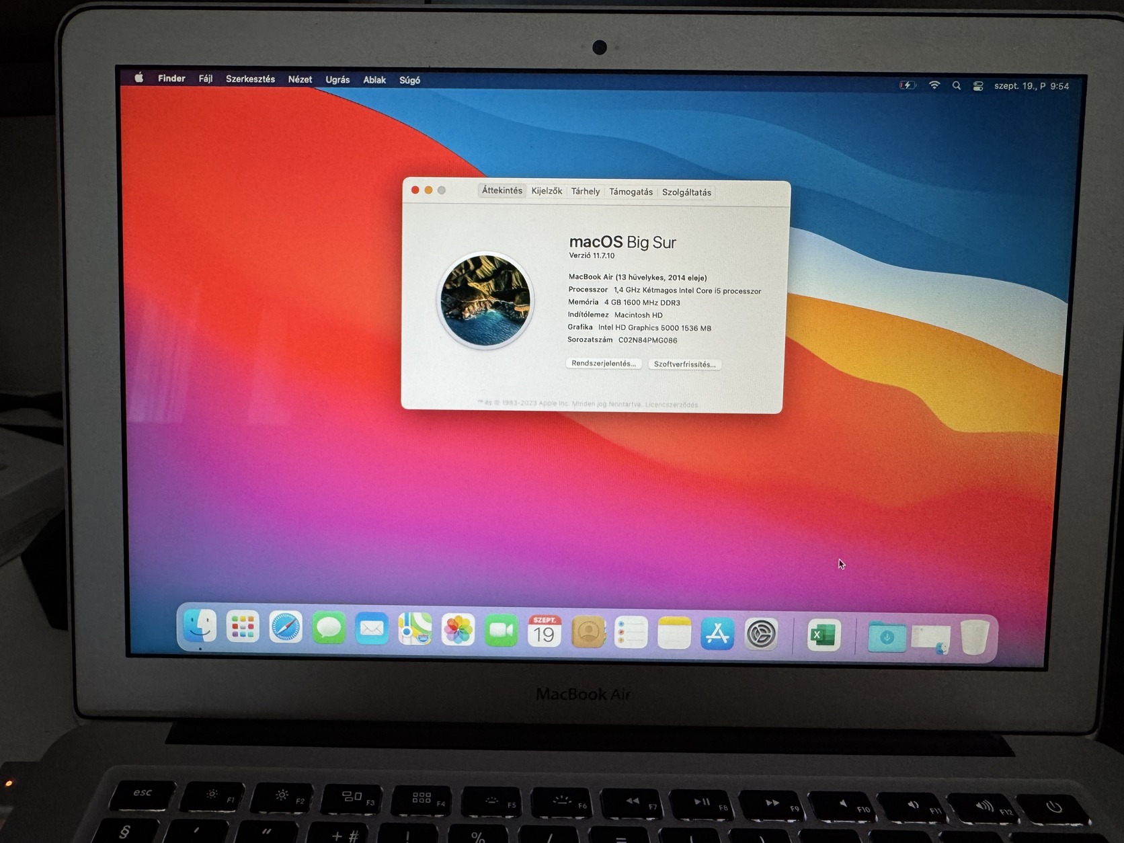The height and width of the screenshot is (843, 1124).
Task: Click the Indítólemez 'Macintosh HD' line
Action: (615, 315)
